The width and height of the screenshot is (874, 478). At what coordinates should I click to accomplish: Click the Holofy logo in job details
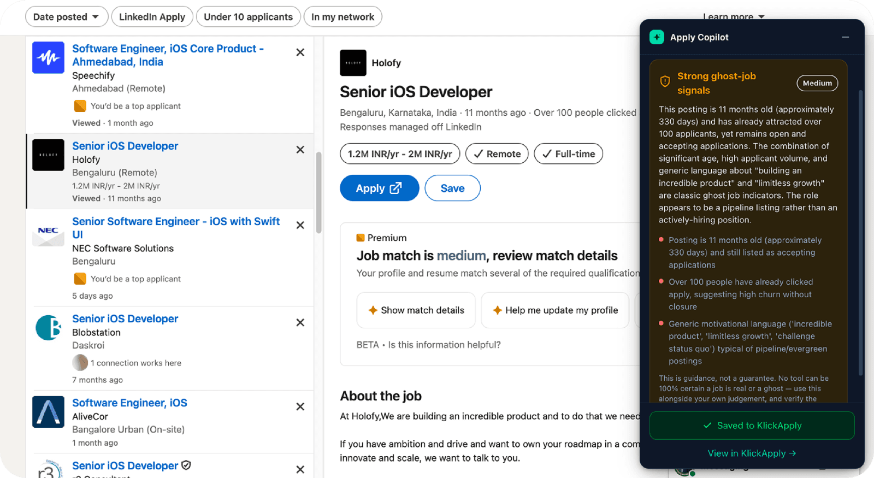(x=353, y=63)
